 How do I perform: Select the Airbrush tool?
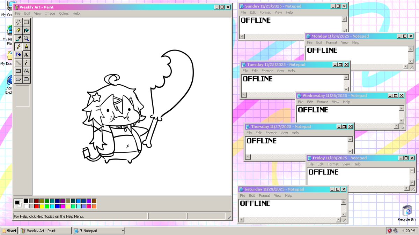[x=18, y=55]
